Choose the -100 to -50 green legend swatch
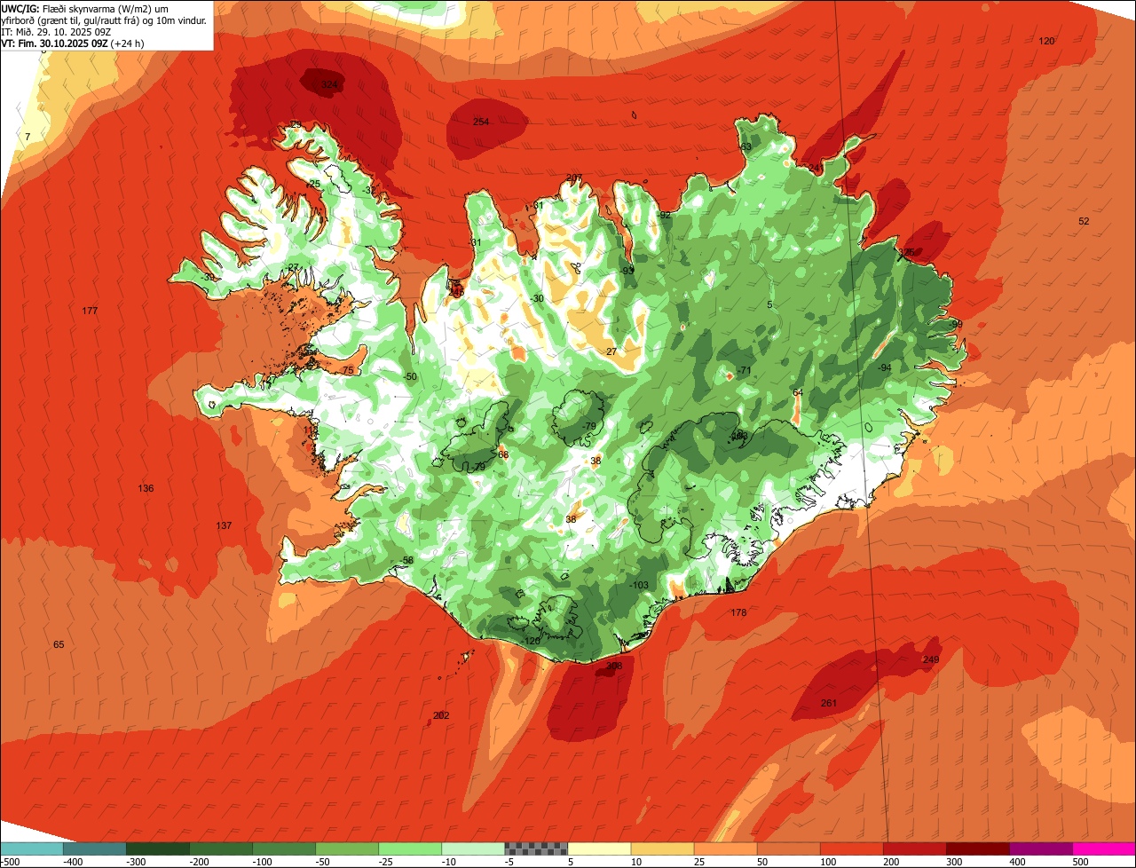 [284, 848]
